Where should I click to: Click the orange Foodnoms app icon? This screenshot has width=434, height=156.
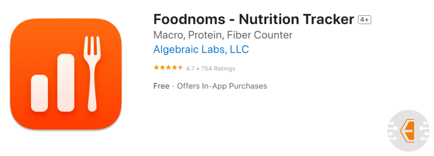pos(66,74)
